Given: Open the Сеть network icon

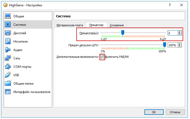Looking at the screenshot, I should 8,58.
